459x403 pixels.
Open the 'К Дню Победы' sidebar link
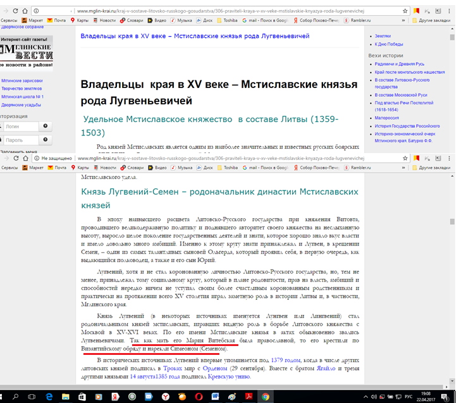coord(389,44)
